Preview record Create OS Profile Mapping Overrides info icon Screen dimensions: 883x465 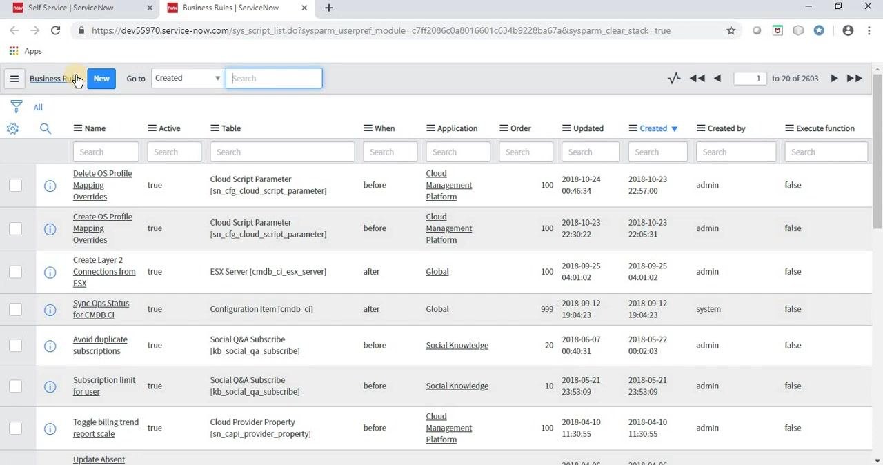[x=50, y=229]
